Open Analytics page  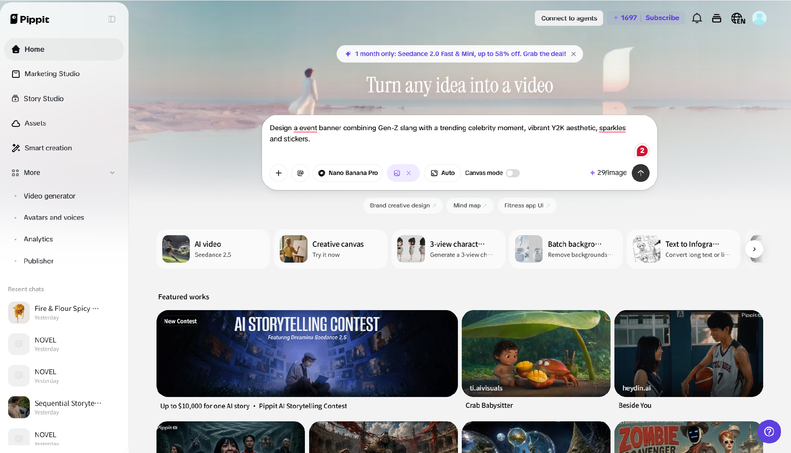click(38, 239)
